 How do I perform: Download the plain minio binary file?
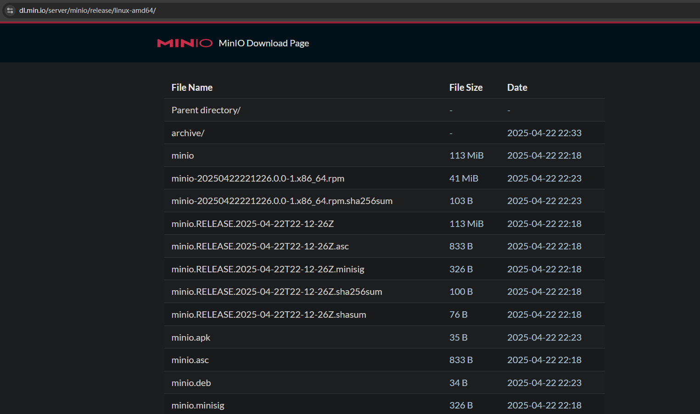coord(183,155)
